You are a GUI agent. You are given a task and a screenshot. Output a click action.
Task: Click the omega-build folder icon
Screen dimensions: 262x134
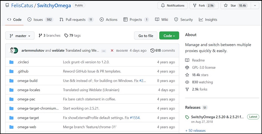click(11, 81)
